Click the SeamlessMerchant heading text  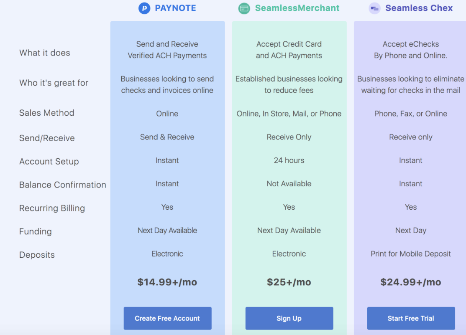[297, 8]
